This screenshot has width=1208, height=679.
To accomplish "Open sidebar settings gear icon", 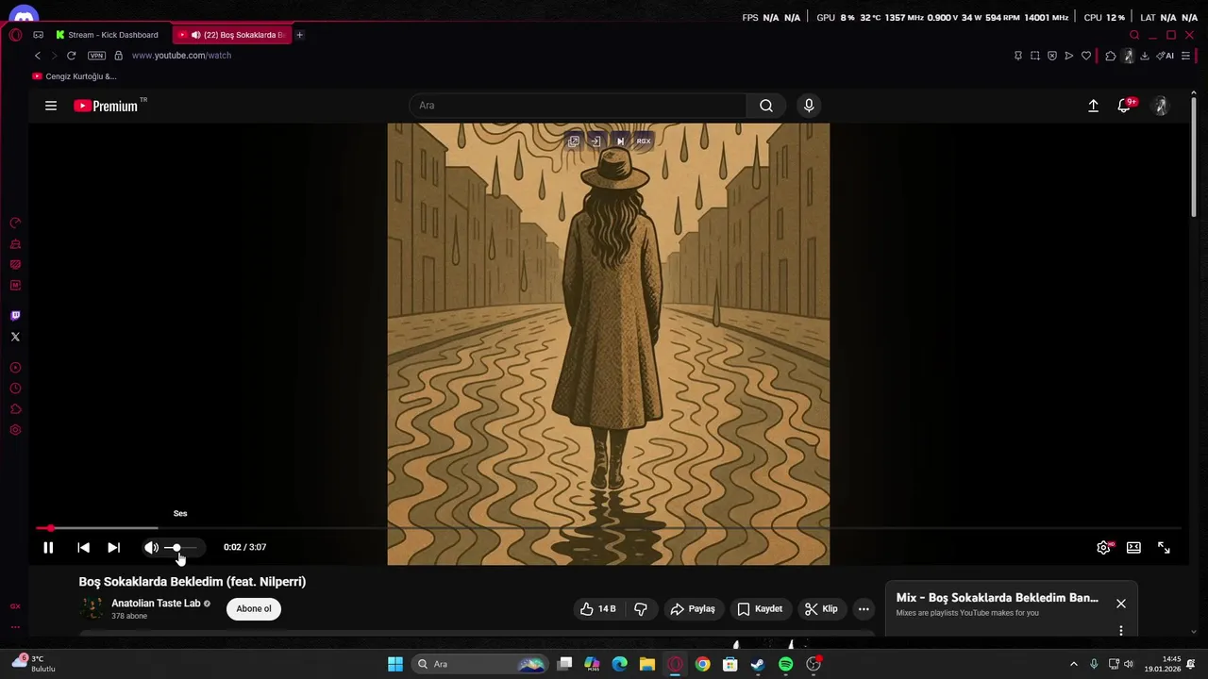I will [x=15, y=430].
